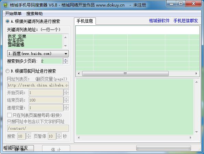Screen dimensions: 204x154
Task: Click the 递增变量 input field
Action: [46, 108]
